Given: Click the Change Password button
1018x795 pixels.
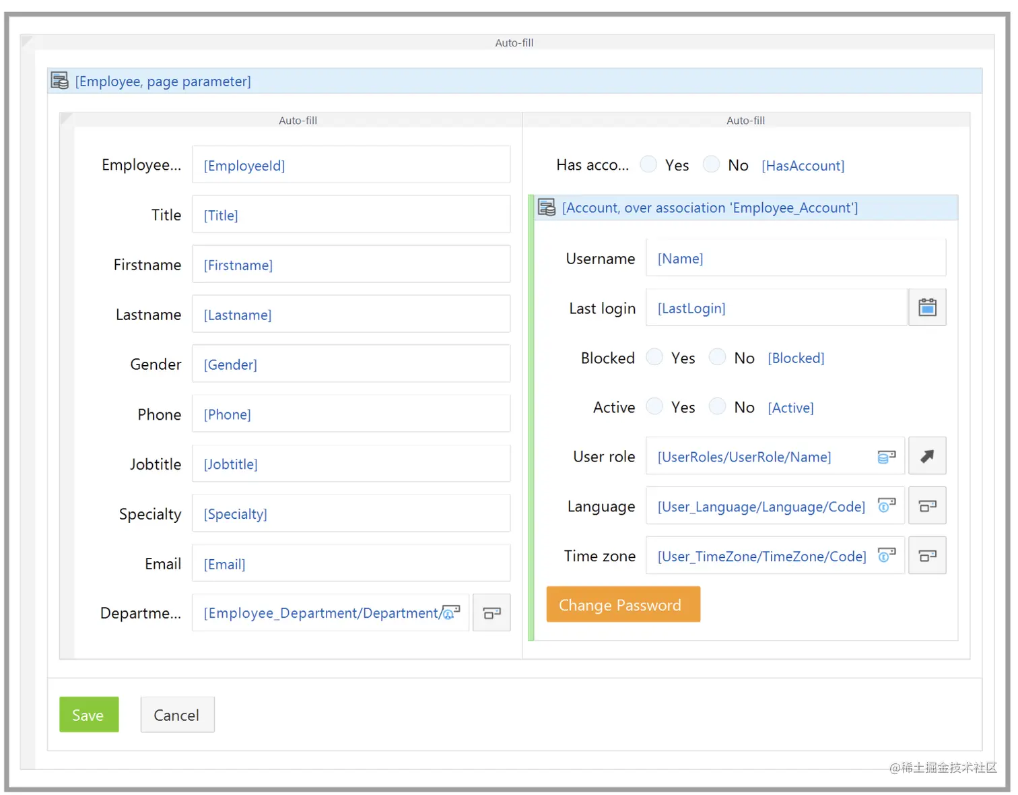Looking at the screenshot, I should [623, 604].
